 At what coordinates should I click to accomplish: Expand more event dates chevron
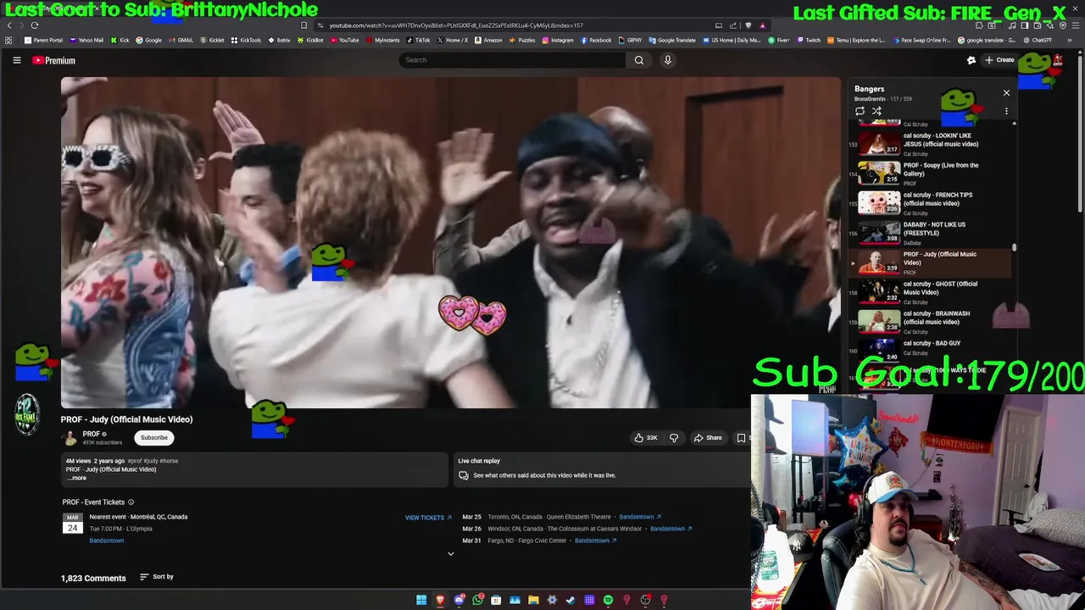coord(451,554)
